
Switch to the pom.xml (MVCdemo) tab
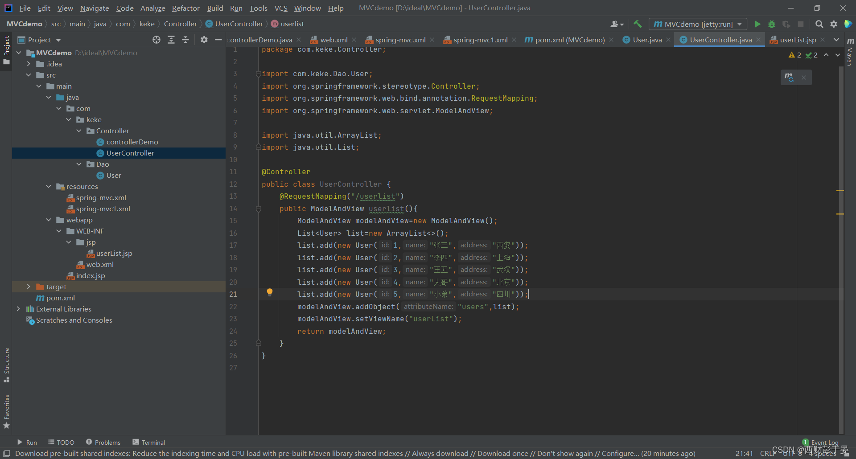570,40
